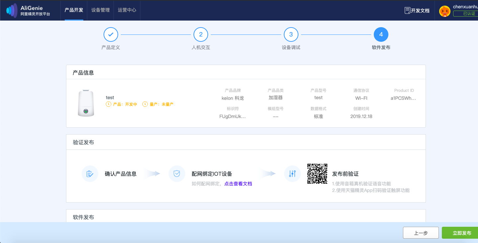Viewport: 478px width, 243px height.
Task: Open the 点击查看文档 link
Action: pyautogui.click(x=238, y=184)
